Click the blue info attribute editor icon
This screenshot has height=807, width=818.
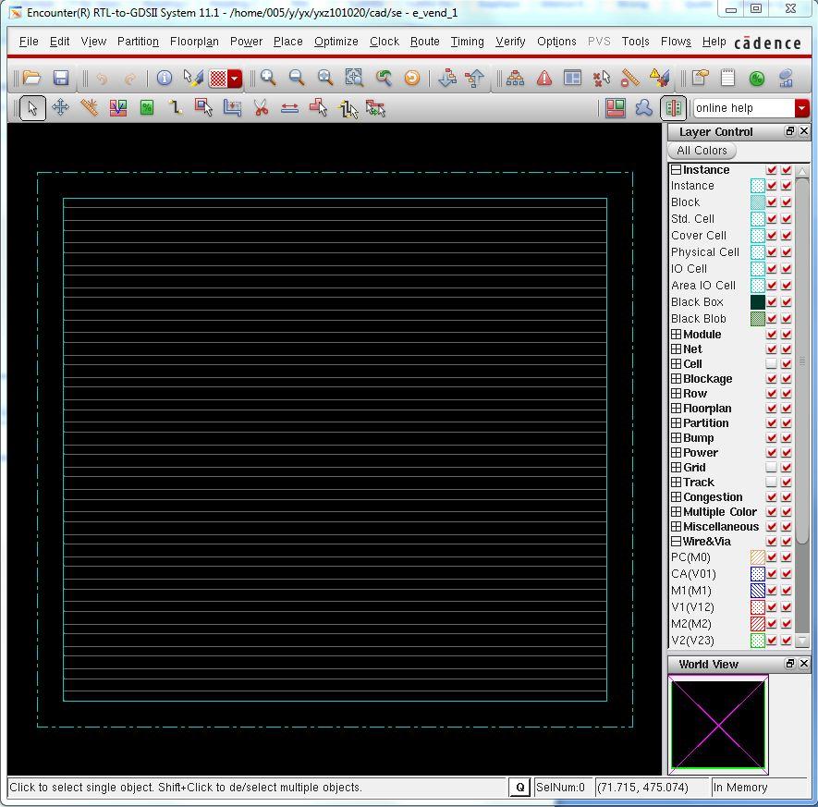point(164,79)
